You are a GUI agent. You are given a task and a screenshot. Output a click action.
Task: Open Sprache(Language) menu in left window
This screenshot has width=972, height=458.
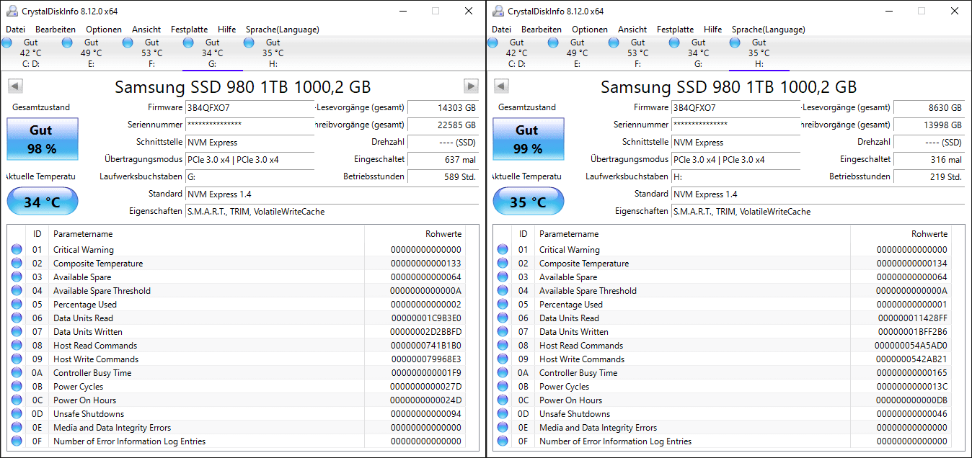tap(283, 30)
